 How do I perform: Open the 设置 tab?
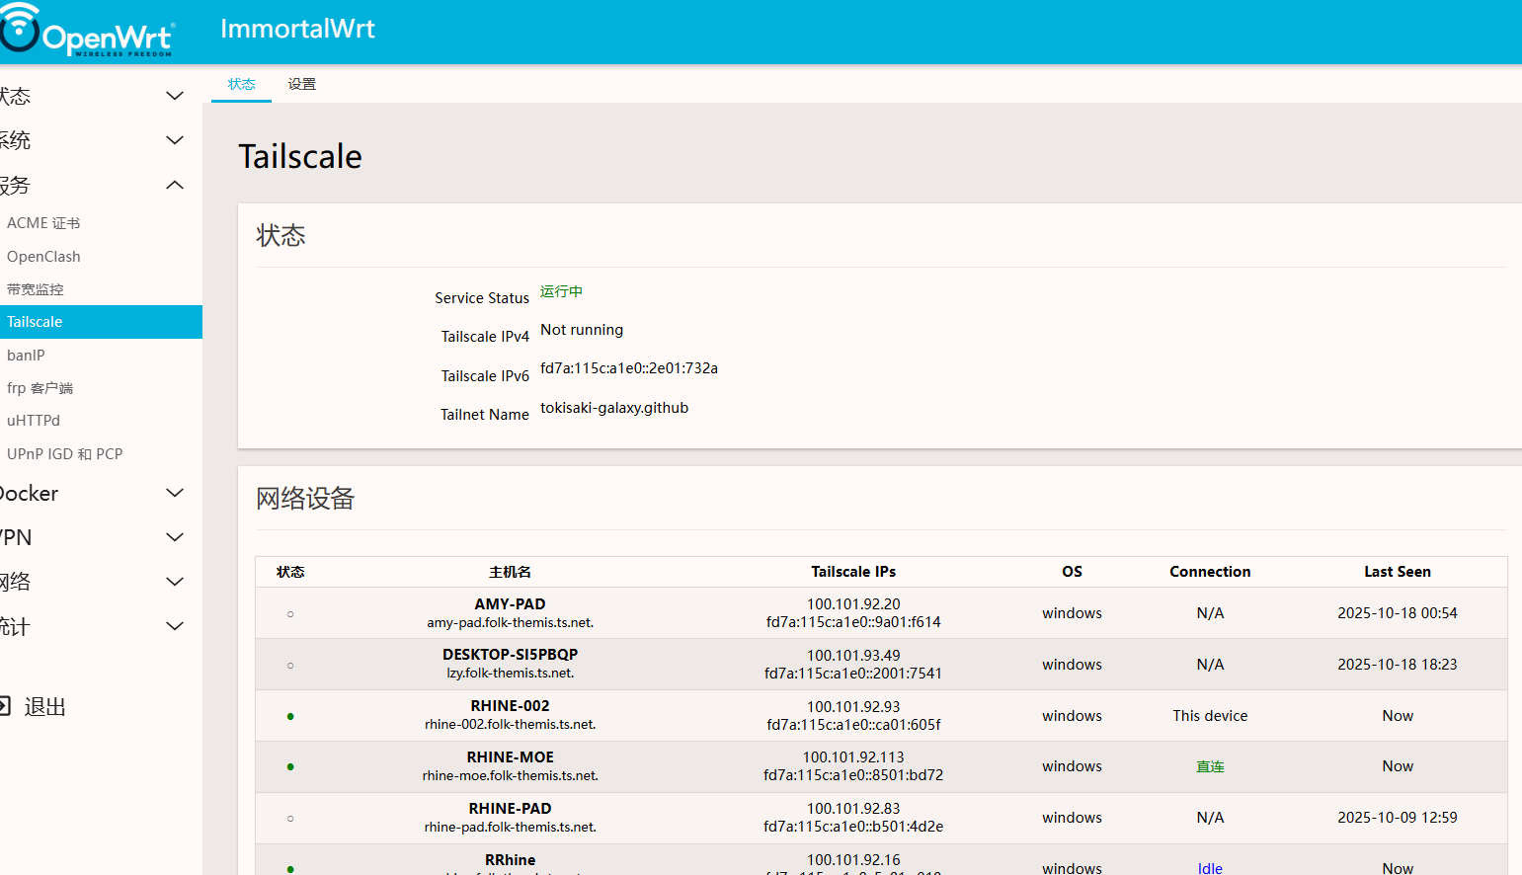(302, 84)
